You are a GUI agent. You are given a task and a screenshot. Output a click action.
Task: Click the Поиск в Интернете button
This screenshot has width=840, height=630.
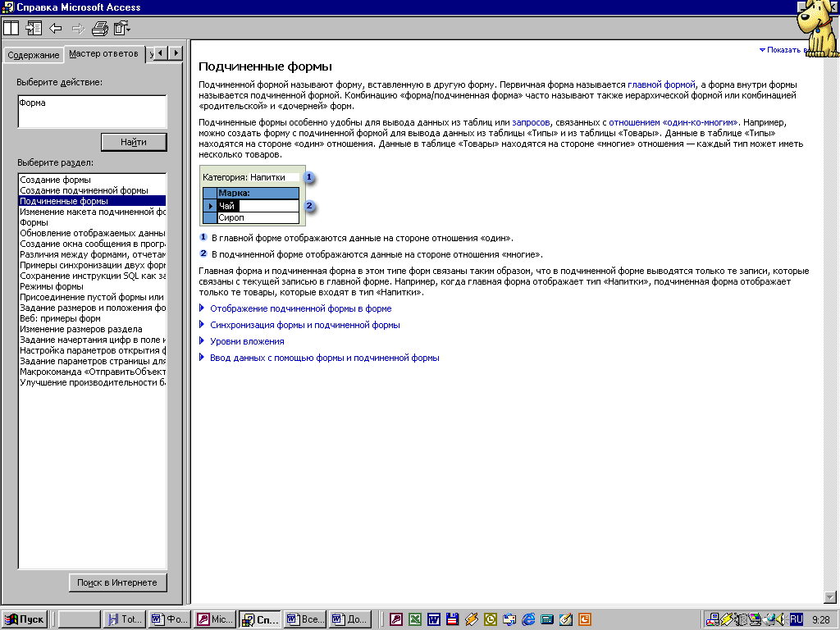117,582
